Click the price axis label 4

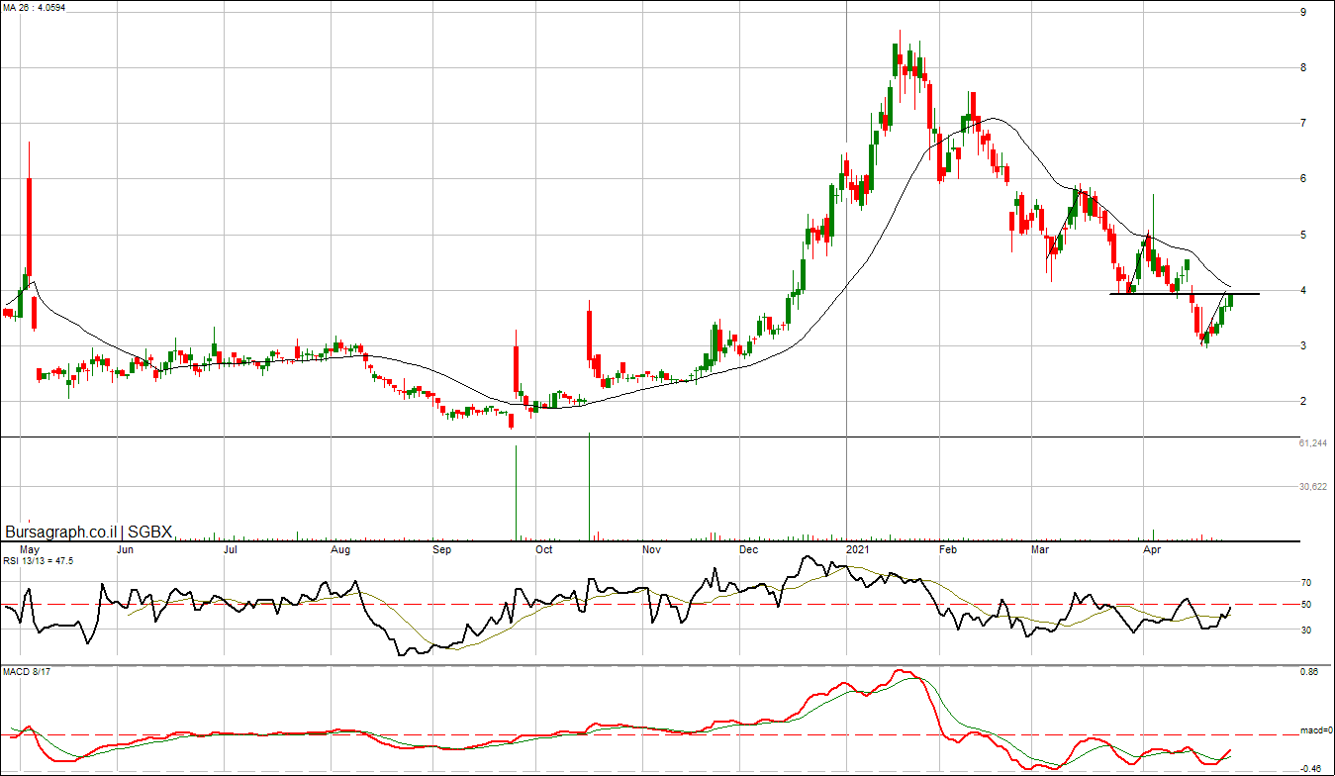point(1304,290)
